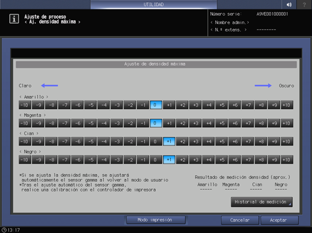Click Modo impresión button
This screenshot has height=233, width=312.
[x=156, y=220]
